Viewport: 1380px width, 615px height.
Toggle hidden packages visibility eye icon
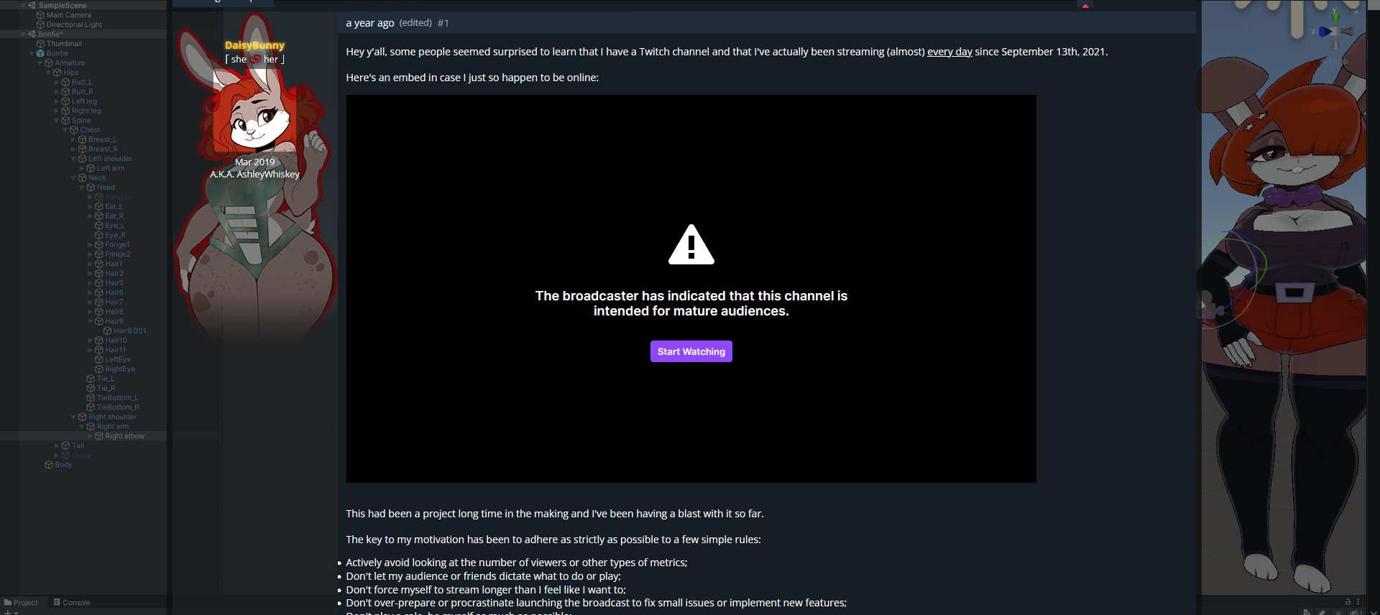tap(1355, 612)
